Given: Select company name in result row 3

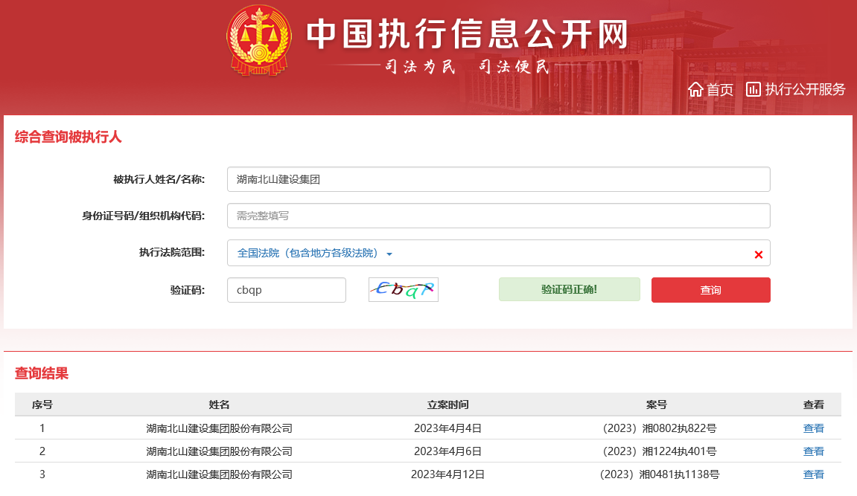Looking at the screenshot, I should (x=219, y=474).
